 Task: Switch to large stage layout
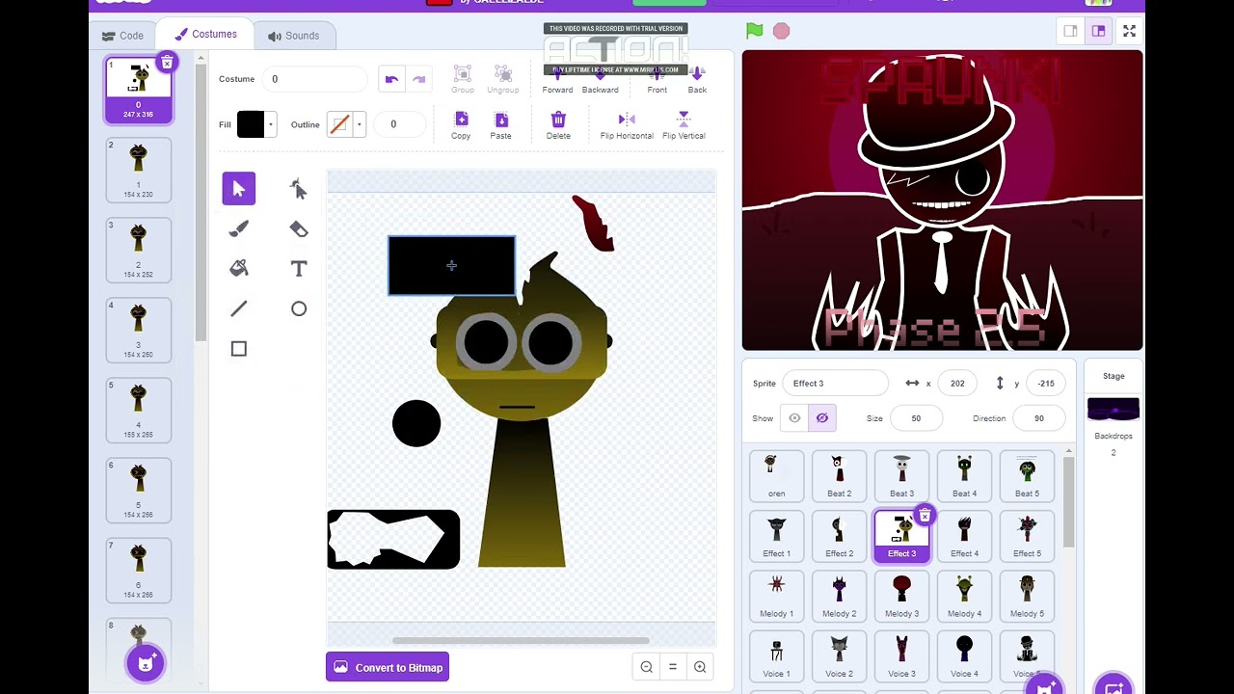click(x=1098, y=31)
